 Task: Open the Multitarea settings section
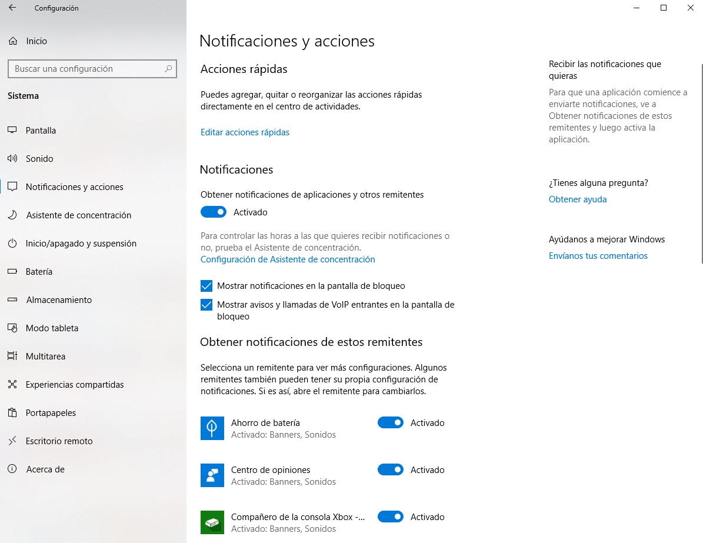[x=45, y=357]
